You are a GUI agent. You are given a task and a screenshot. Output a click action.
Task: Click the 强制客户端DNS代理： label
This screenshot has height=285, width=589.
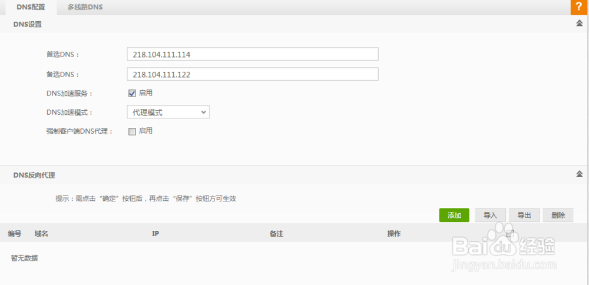[80, 131]
